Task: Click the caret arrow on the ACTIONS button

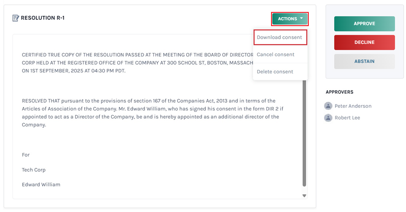Action: (x=301, y=19)
